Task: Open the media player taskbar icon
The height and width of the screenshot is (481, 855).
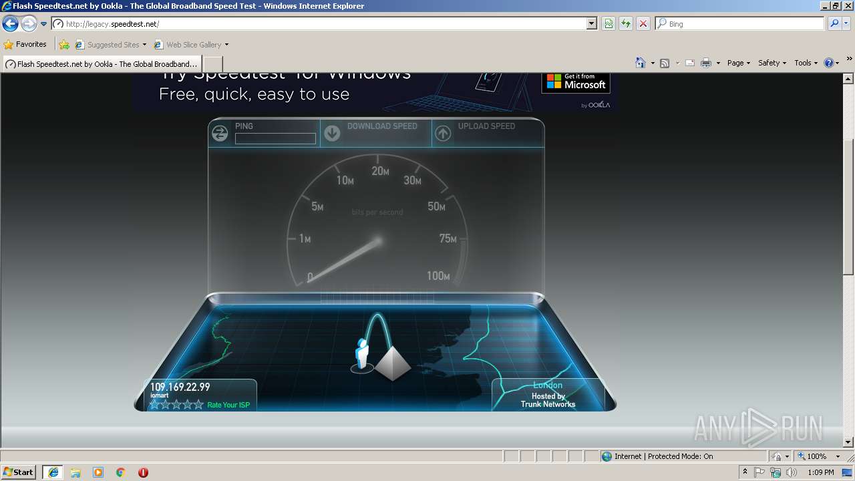Action: point(98,472)
